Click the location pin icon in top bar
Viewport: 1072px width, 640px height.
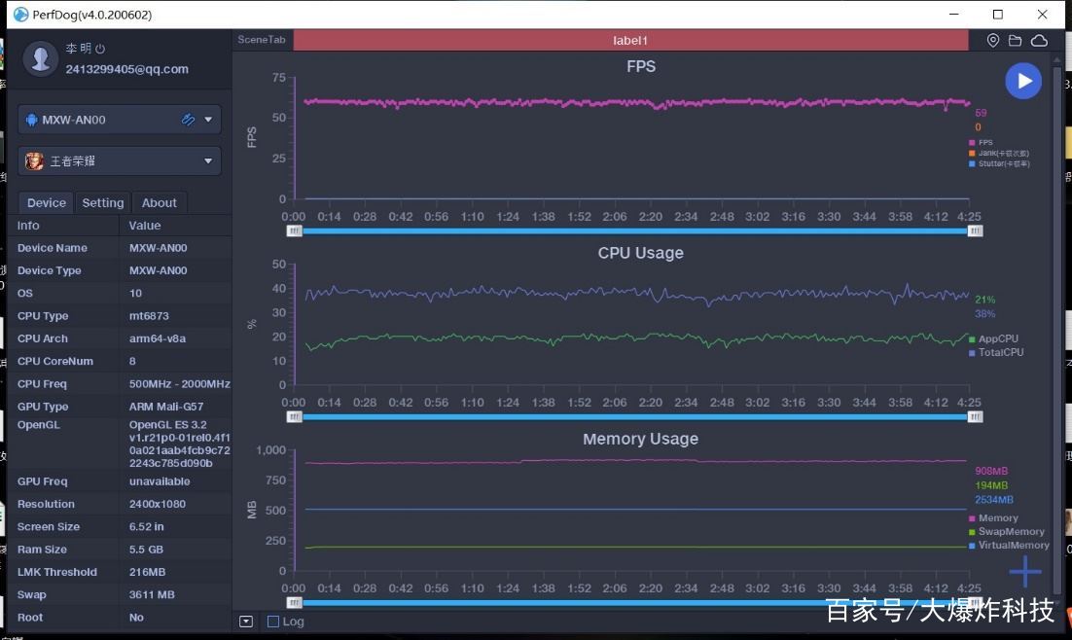[993, 41]
